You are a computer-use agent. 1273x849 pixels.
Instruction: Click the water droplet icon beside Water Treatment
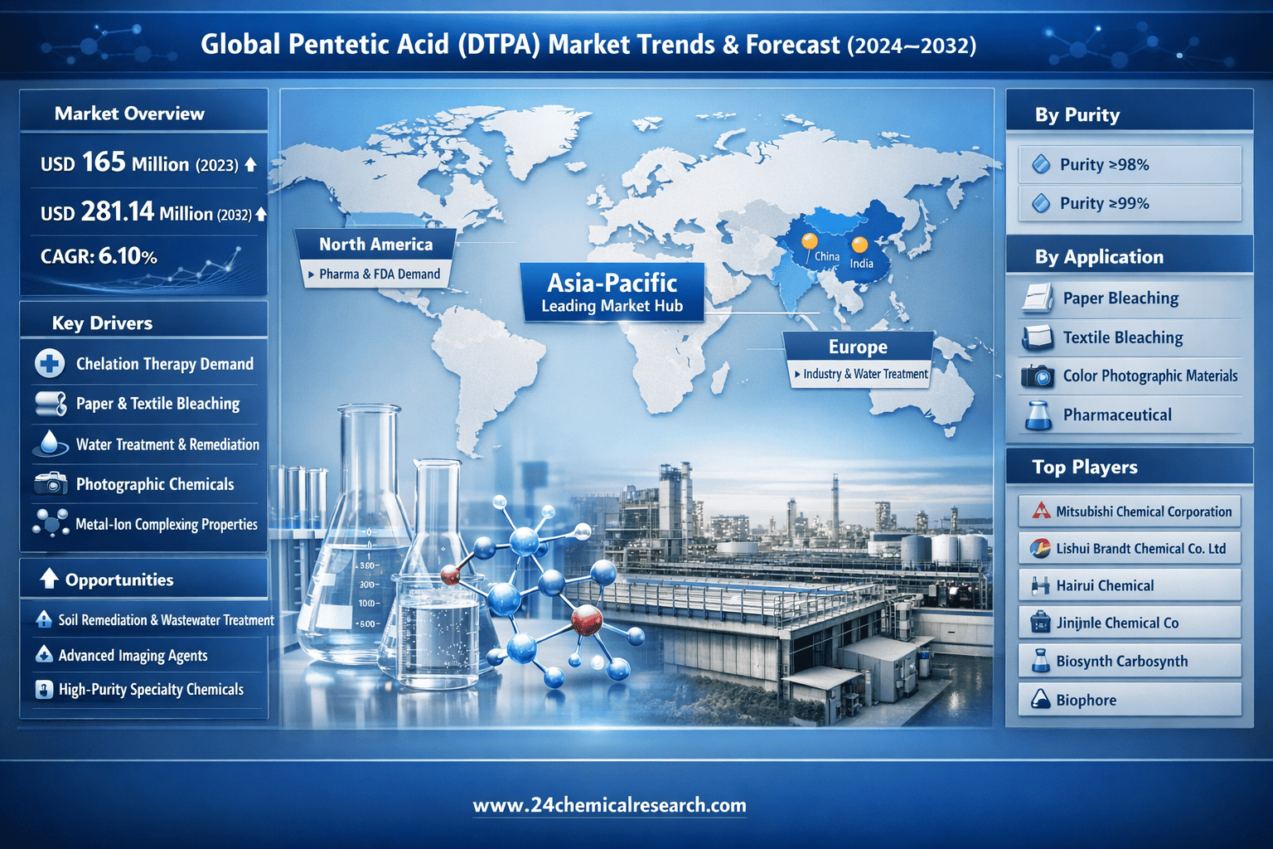point(50,444)
